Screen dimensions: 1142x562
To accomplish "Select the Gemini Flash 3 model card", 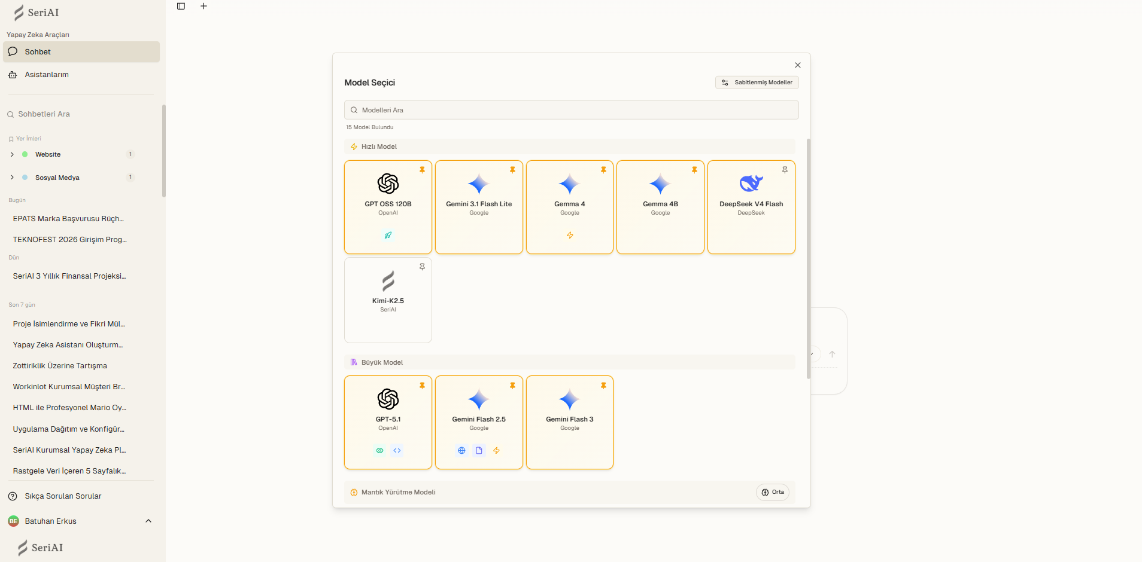I will tap(570, 422).
